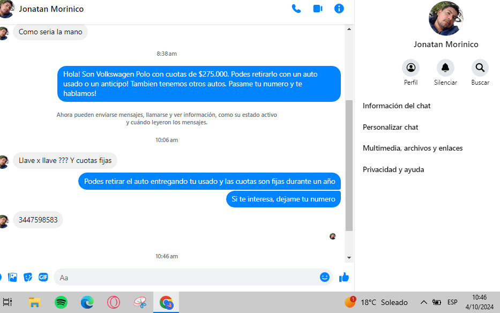Open Microsoft Edge from the taskbar
The height and width of the screenshot is (313, 500).
pyautogui.click(x=87, y=302)
